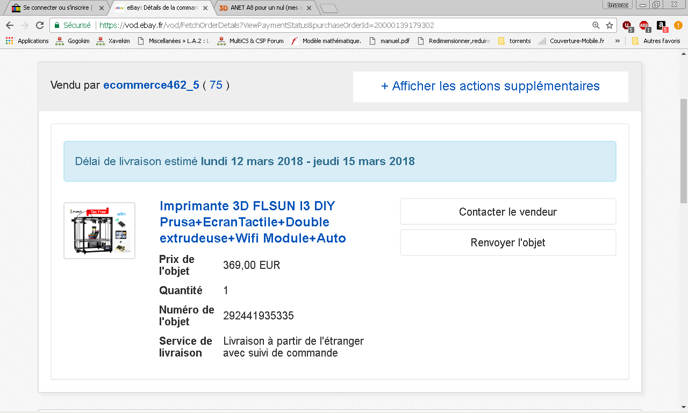
Task: Open the Autres favoris folder
Action: click(656, 41)
